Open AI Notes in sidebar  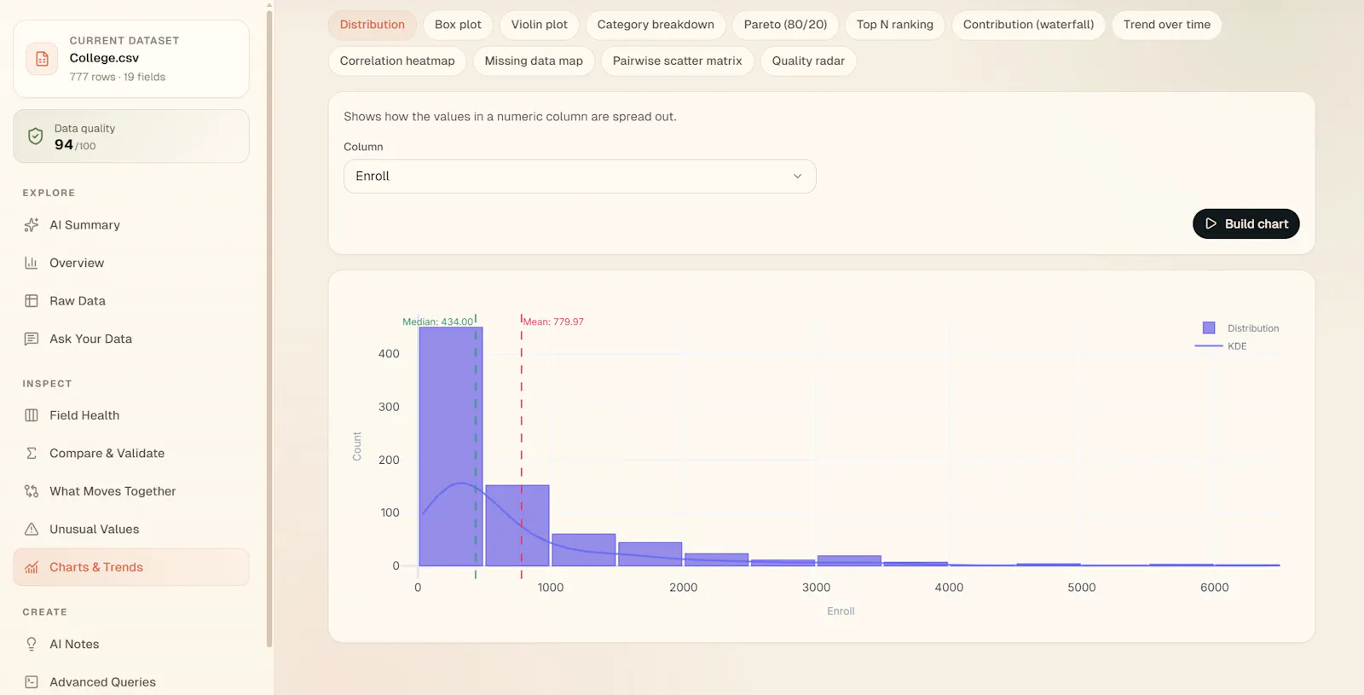tap(131, 644)
